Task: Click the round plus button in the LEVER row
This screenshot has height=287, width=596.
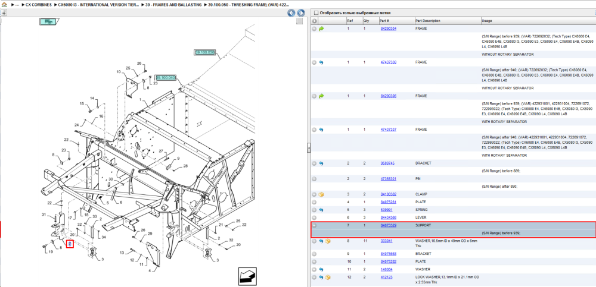Action: tap(314, 217)
